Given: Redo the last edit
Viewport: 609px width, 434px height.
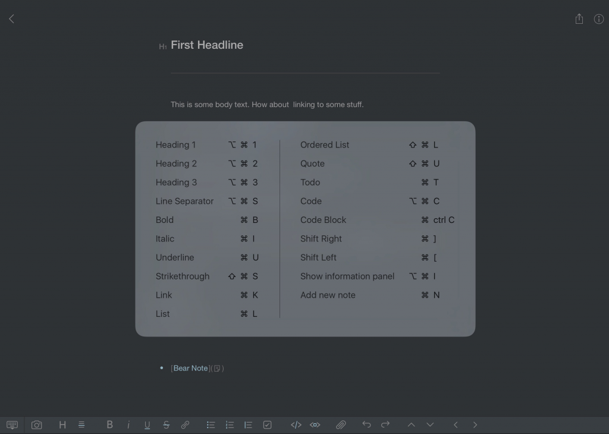Looking at the screenshot, I should coord(385,424).
